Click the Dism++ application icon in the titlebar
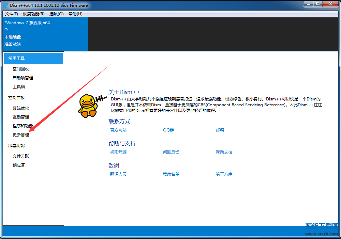This screenshot has height=239, width=341. point(5,4)
